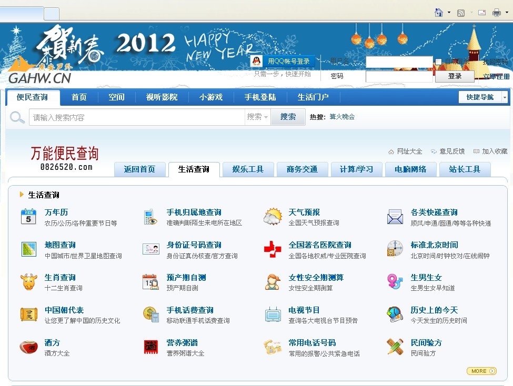Viewport: 513px width, 386px height.
Task: Open 手机登陆 in the navigation bar
Action: (260, 97)
